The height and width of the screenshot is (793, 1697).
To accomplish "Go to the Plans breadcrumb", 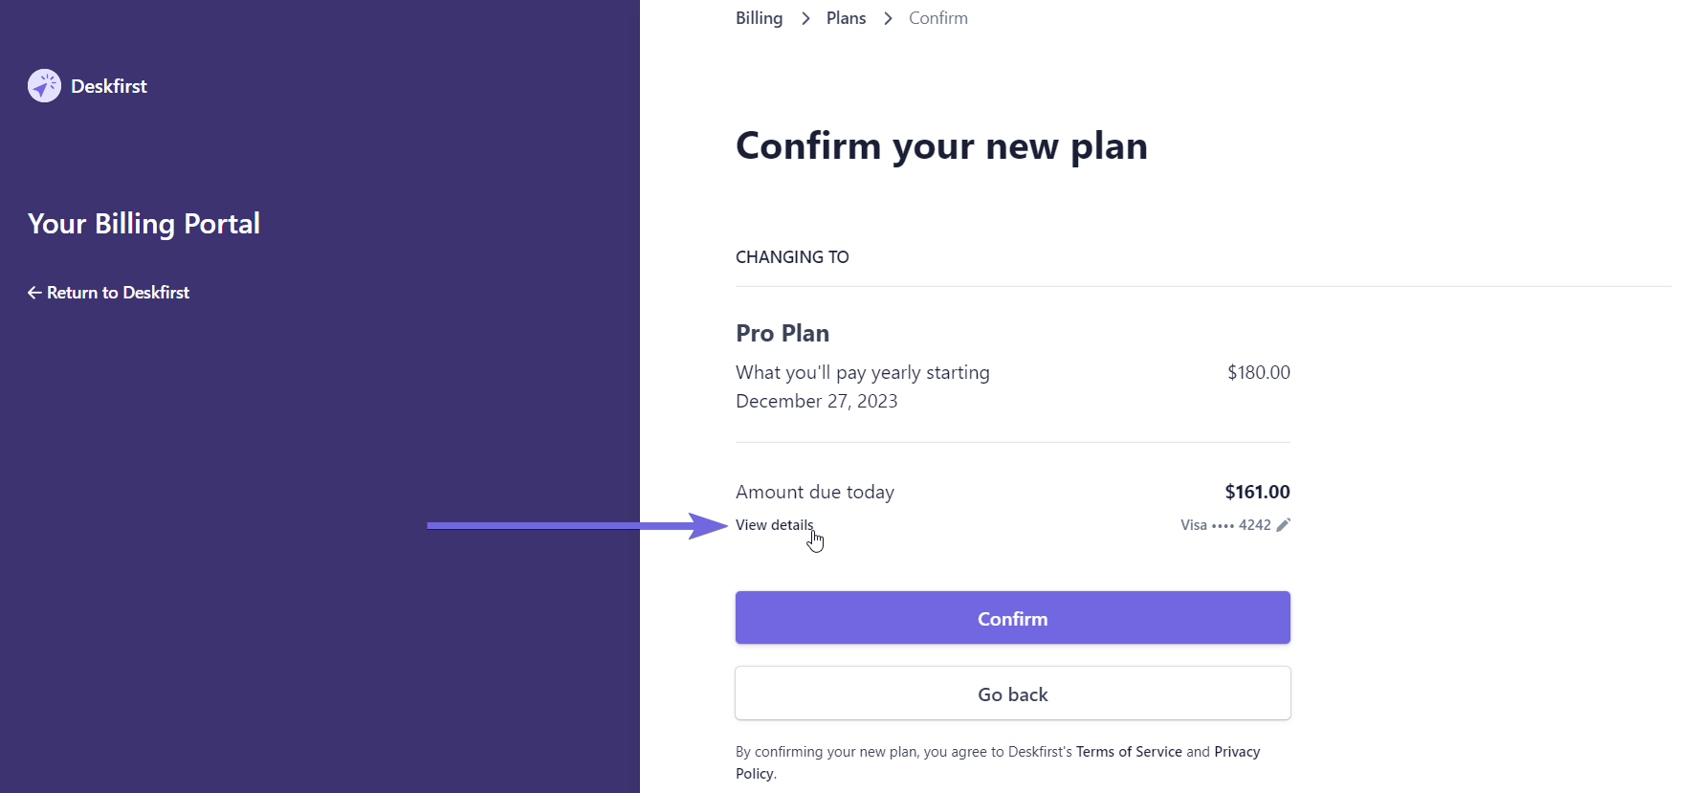I will (x=846, y=18).
